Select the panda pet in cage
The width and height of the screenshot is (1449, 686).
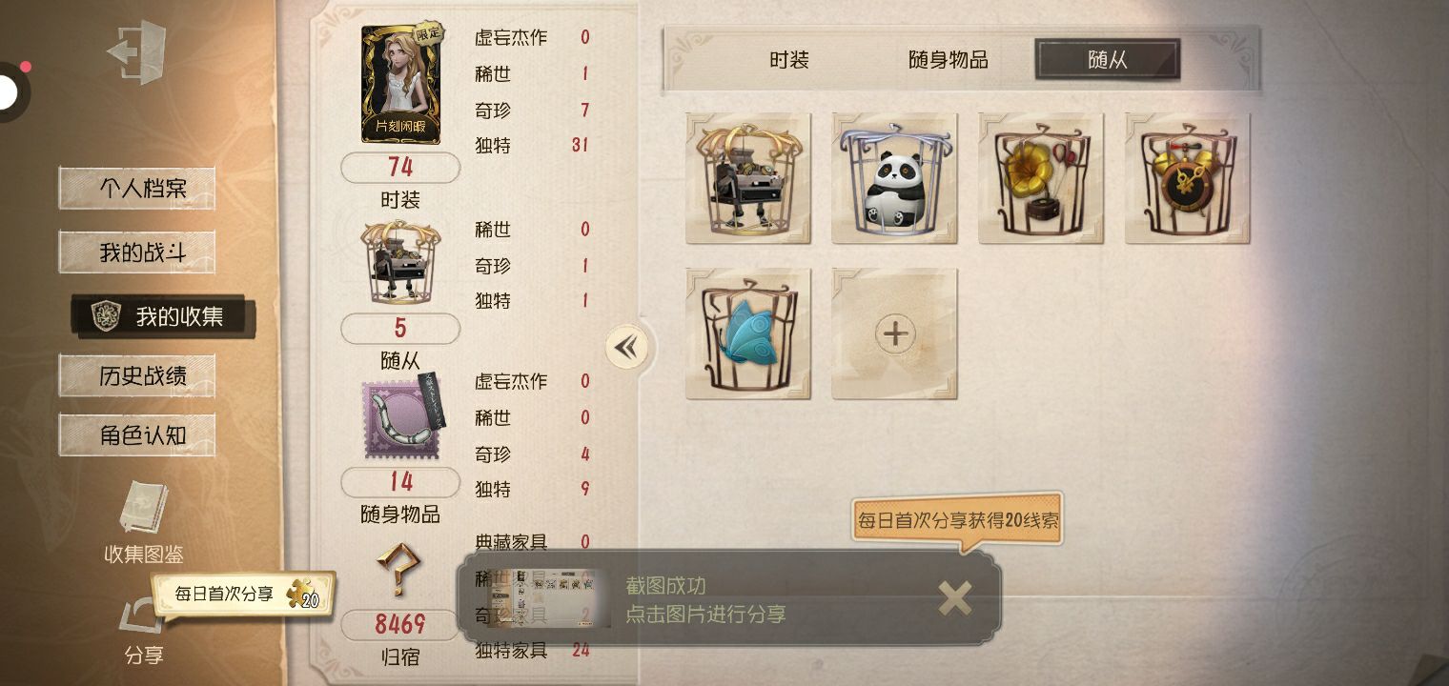(894, 178)
